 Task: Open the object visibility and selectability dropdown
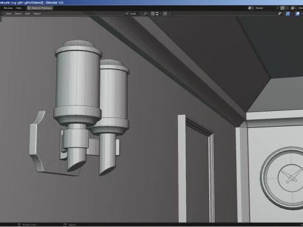pos(281,14)
